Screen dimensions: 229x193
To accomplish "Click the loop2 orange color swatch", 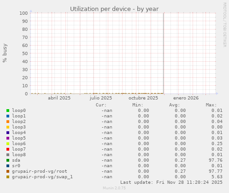I will pyautogui.click(x=8, y=122).
